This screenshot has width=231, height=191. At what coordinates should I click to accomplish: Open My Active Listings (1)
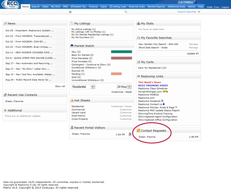83,29
